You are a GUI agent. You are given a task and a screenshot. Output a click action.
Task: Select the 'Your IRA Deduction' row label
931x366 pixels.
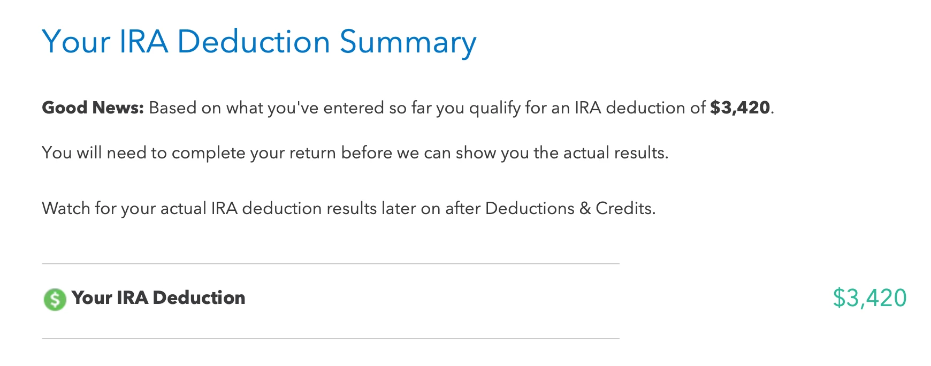tap(158, 298)
